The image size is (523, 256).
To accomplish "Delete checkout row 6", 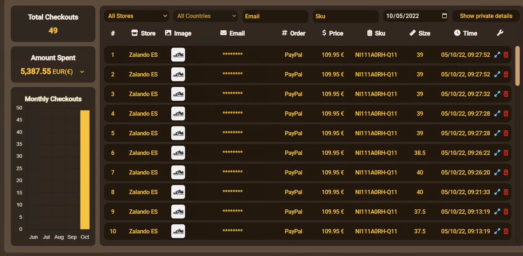I will click(506, 153).
